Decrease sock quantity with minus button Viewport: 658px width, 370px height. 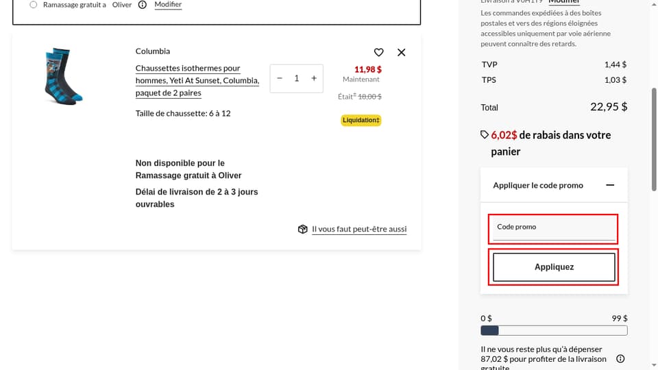pyautogui.click(x=280, y=78)
